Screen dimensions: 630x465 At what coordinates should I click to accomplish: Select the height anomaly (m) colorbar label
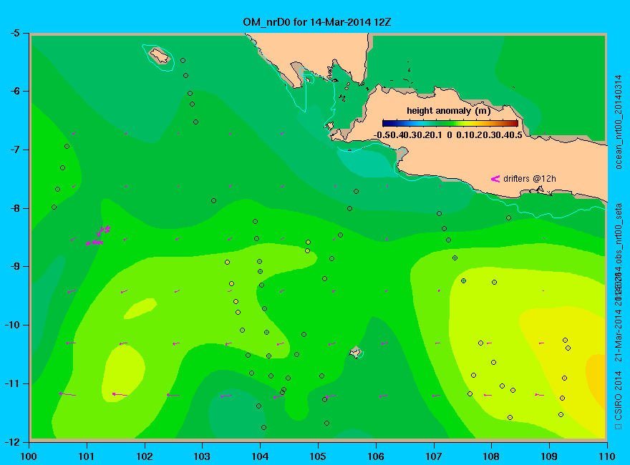[448, 110]
